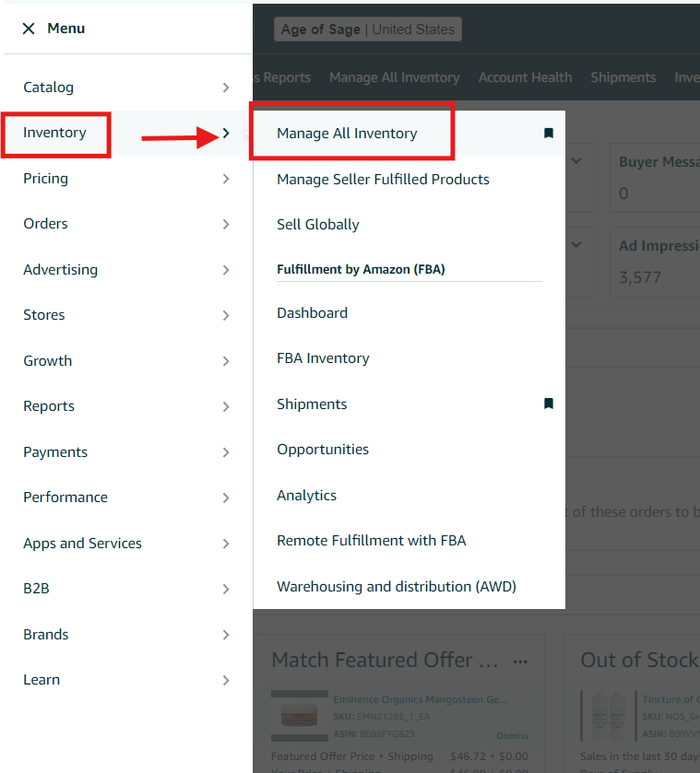Select Manage All Inventory from submenu

[347, 134]
